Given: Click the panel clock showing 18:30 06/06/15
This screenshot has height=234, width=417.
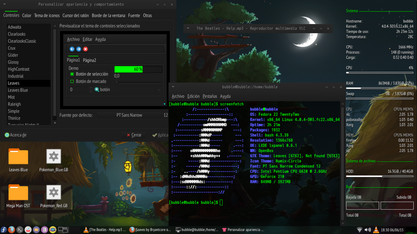Looking at the screenshot, I should [392, 230].
